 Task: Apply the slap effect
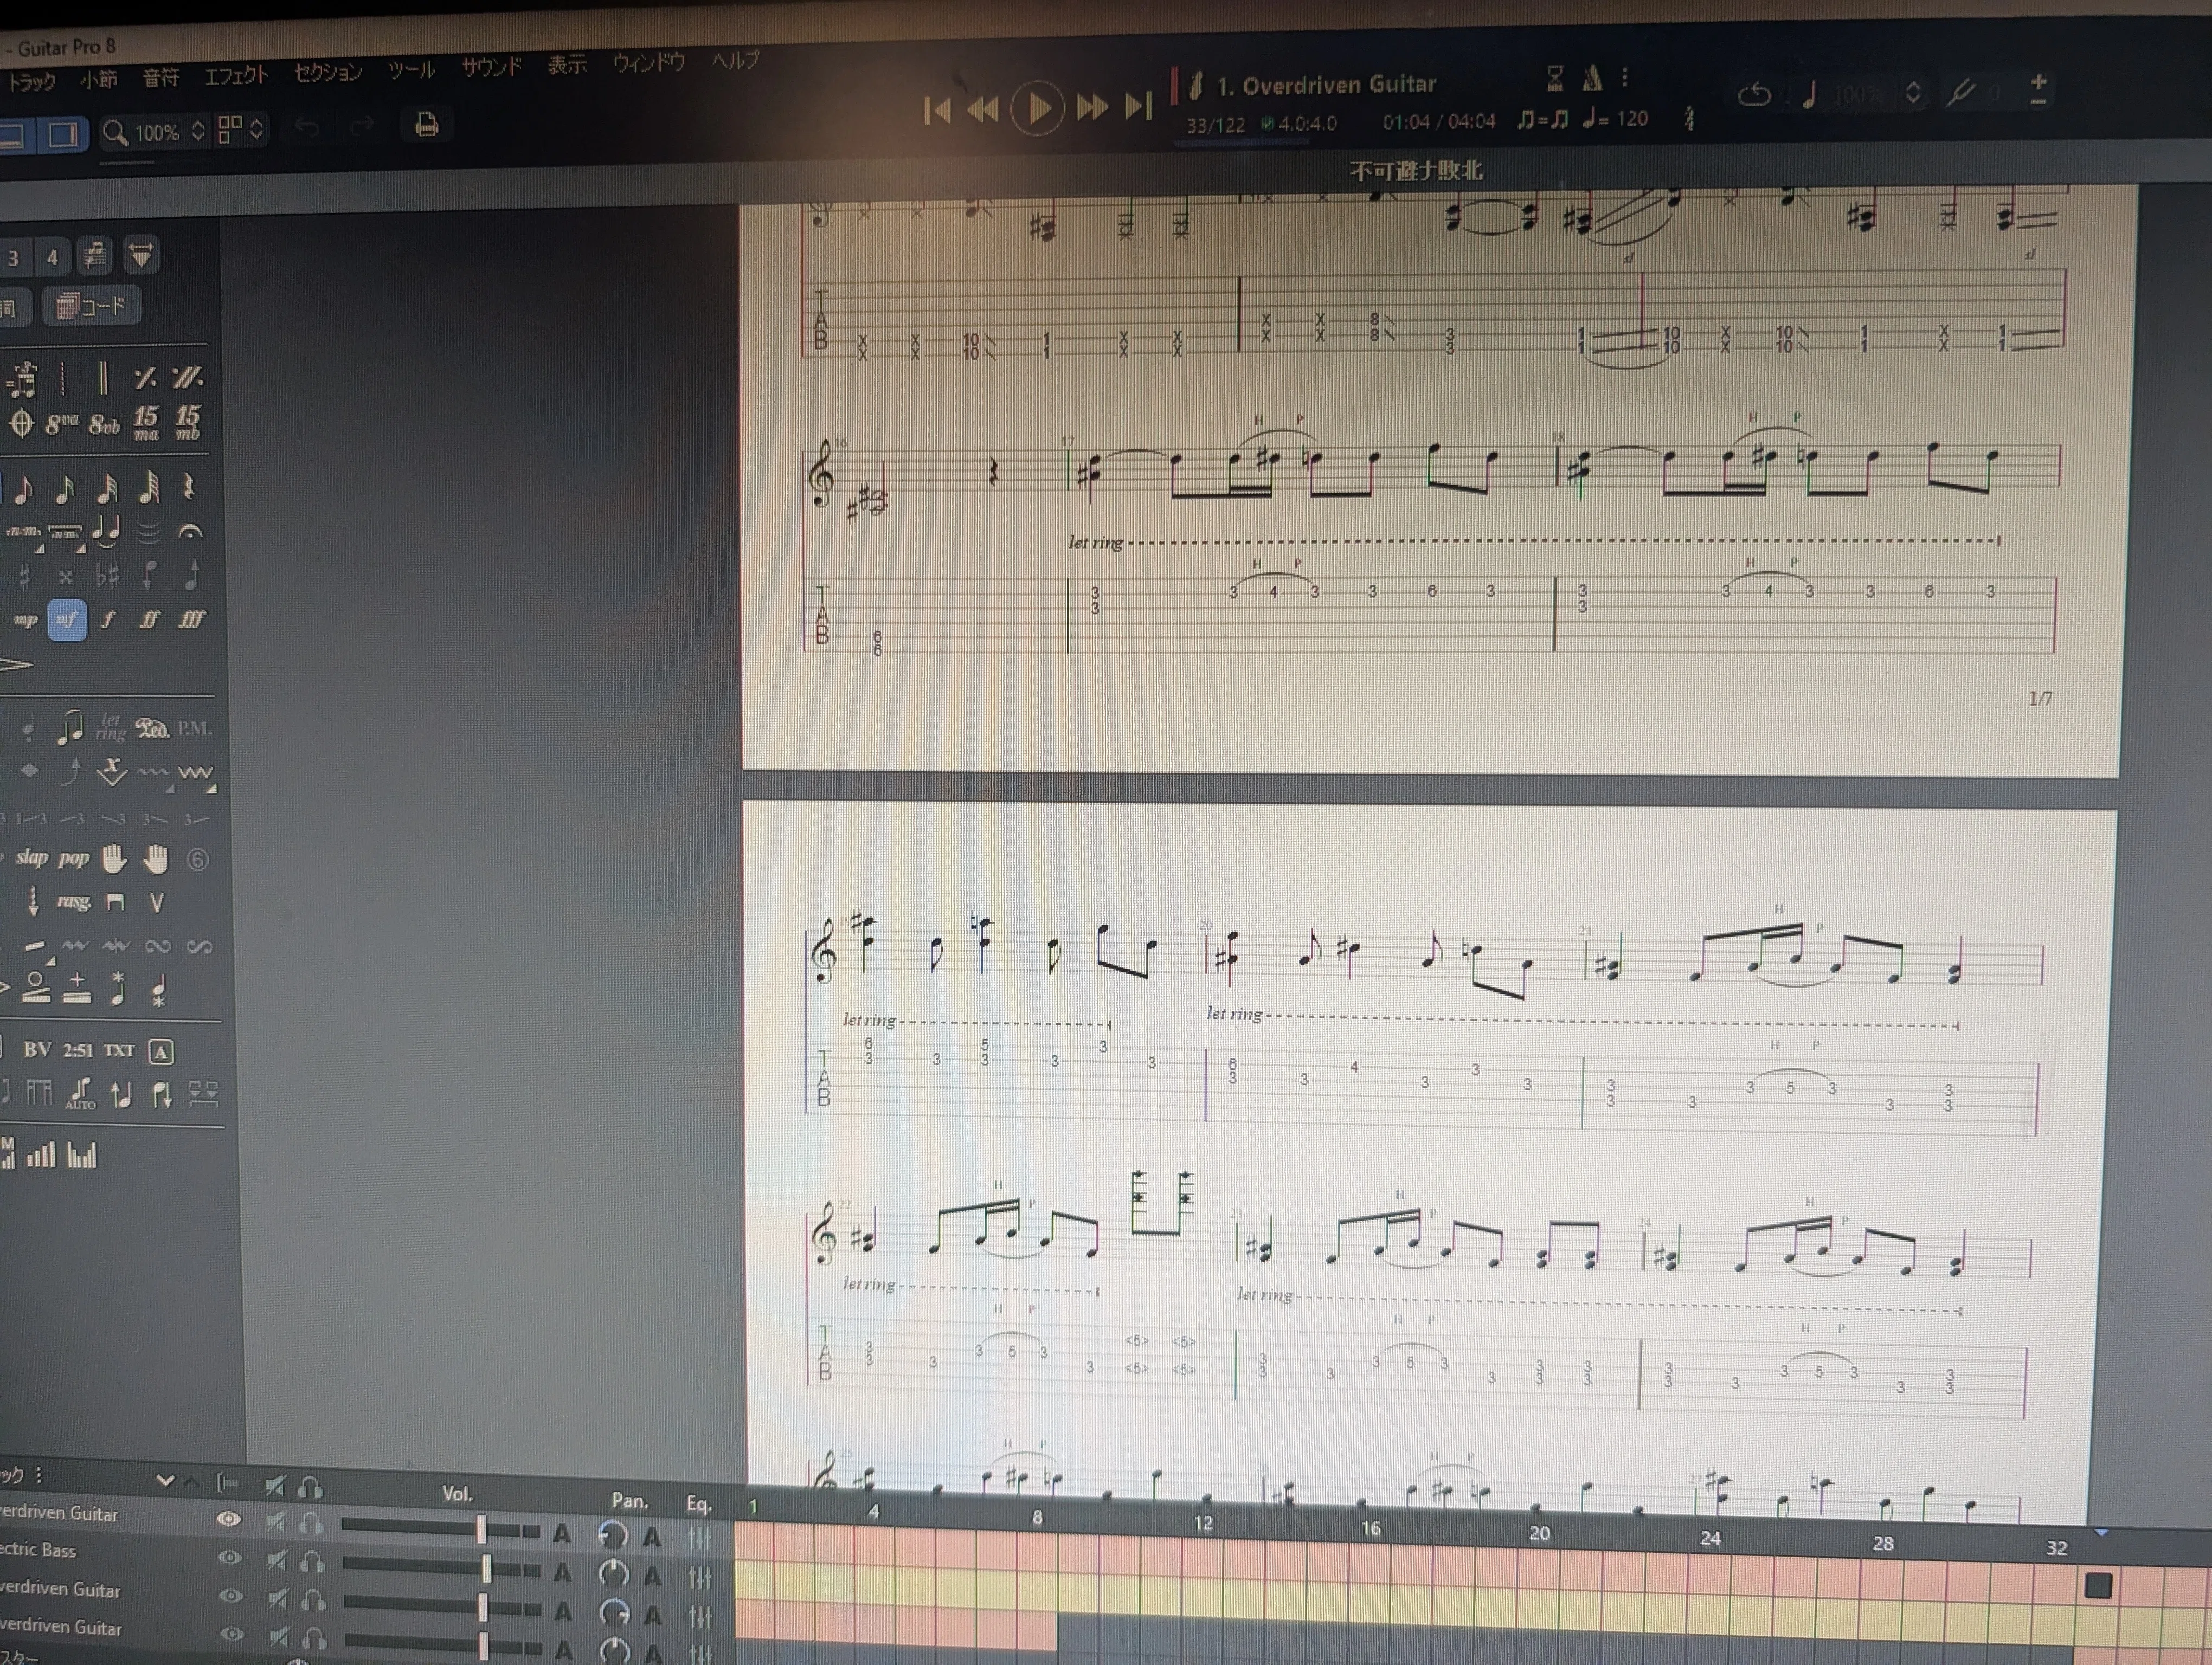[31, 857]
